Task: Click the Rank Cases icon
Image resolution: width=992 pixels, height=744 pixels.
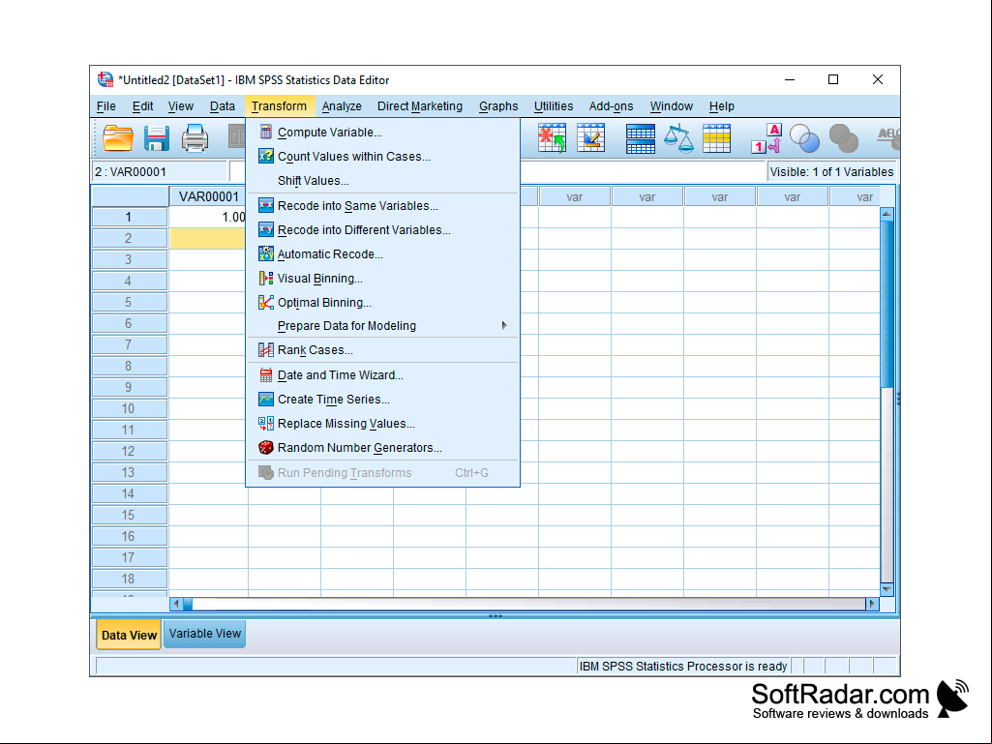Action: tap(266, 350)
